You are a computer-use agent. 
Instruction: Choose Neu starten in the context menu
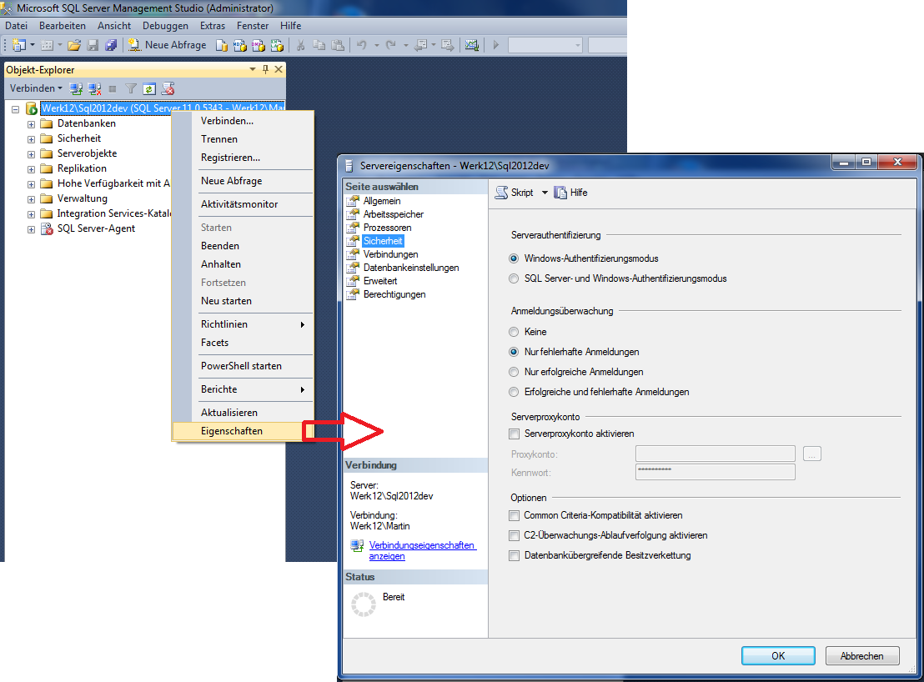click(243, 301)
